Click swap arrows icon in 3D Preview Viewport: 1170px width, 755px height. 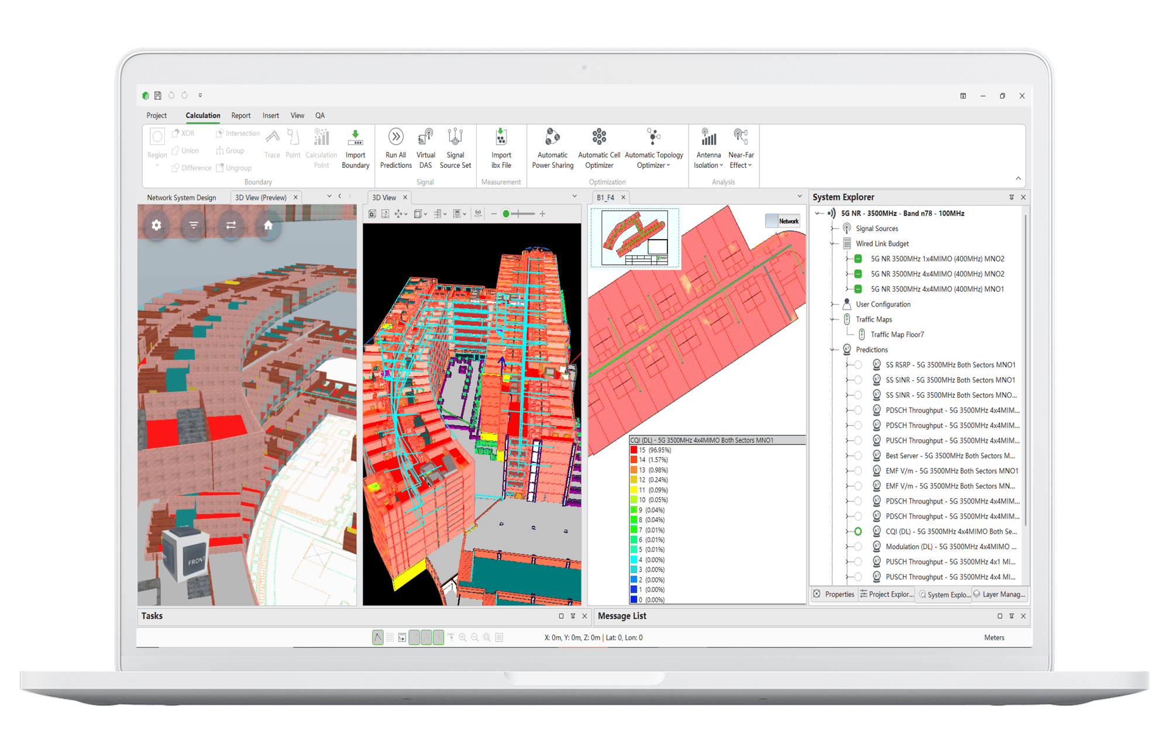click(231, 225)
